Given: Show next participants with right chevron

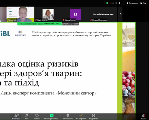Looking at the screenshot, I should click(121, 14).
